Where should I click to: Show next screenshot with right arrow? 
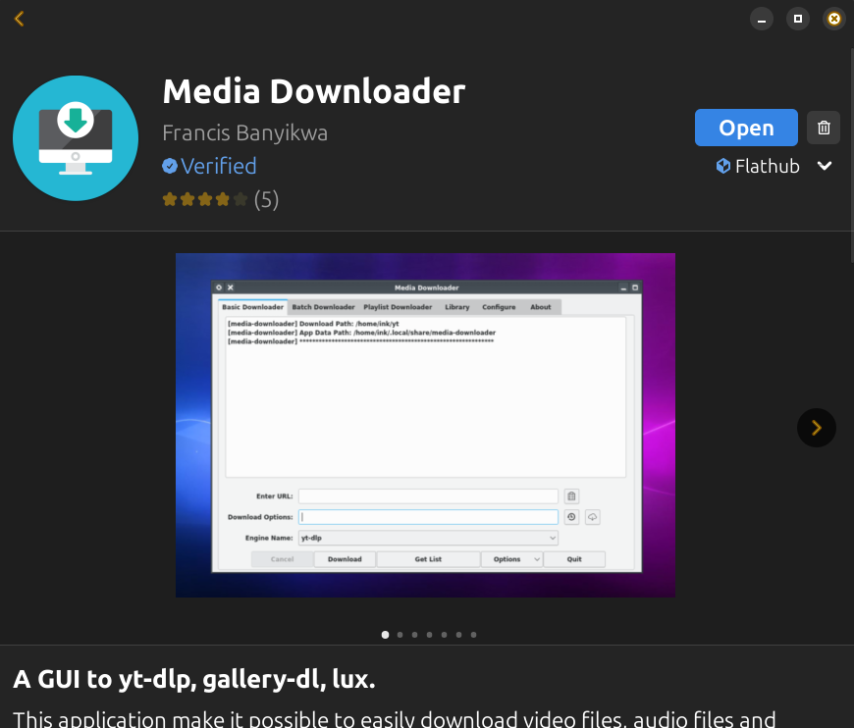(817, 428)
